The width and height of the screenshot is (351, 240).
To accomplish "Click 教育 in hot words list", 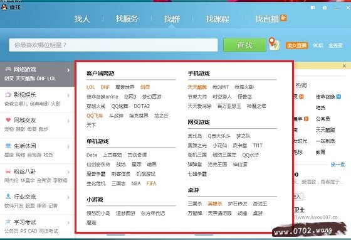I will [x=320, y=152].
